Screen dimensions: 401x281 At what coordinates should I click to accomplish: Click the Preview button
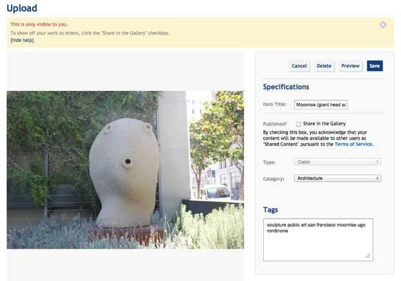tap(351, 66)
